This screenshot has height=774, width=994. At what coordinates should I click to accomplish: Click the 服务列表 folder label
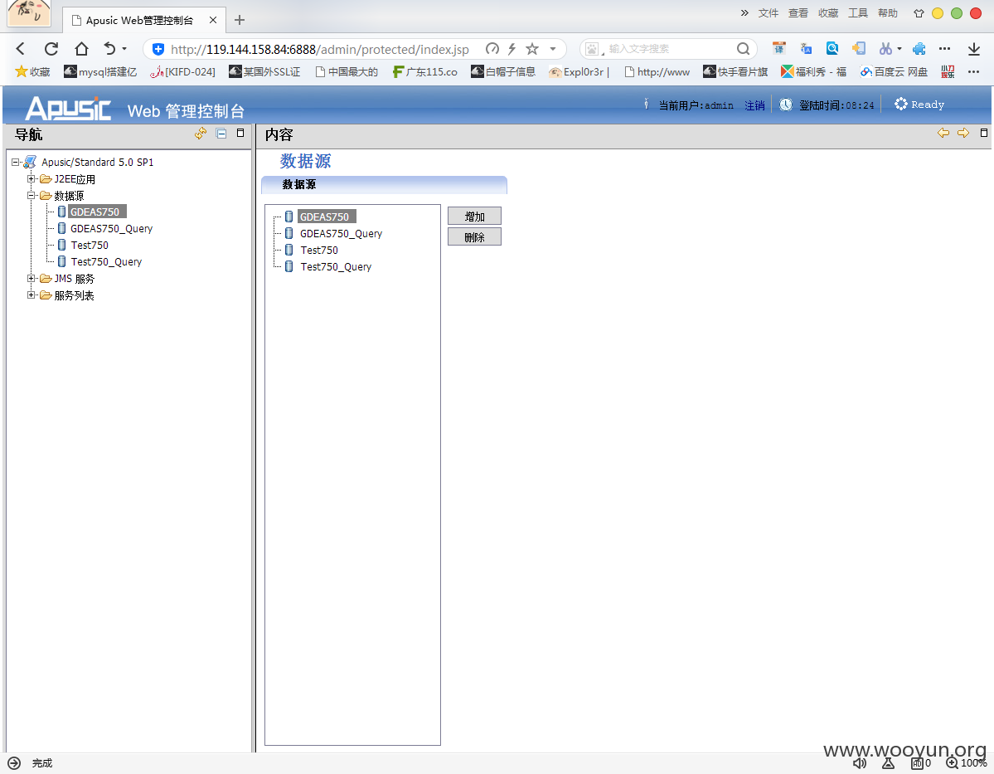(74, 295)
